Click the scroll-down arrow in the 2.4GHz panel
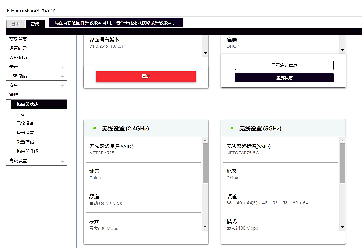Screen dimensions: 362x248 (x=205, y=227)
